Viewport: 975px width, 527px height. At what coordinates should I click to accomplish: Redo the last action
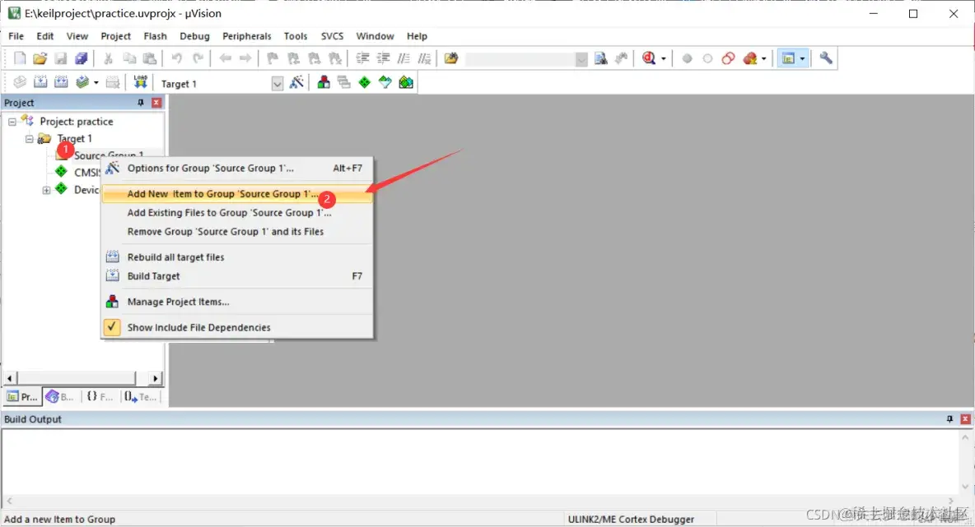198,58
